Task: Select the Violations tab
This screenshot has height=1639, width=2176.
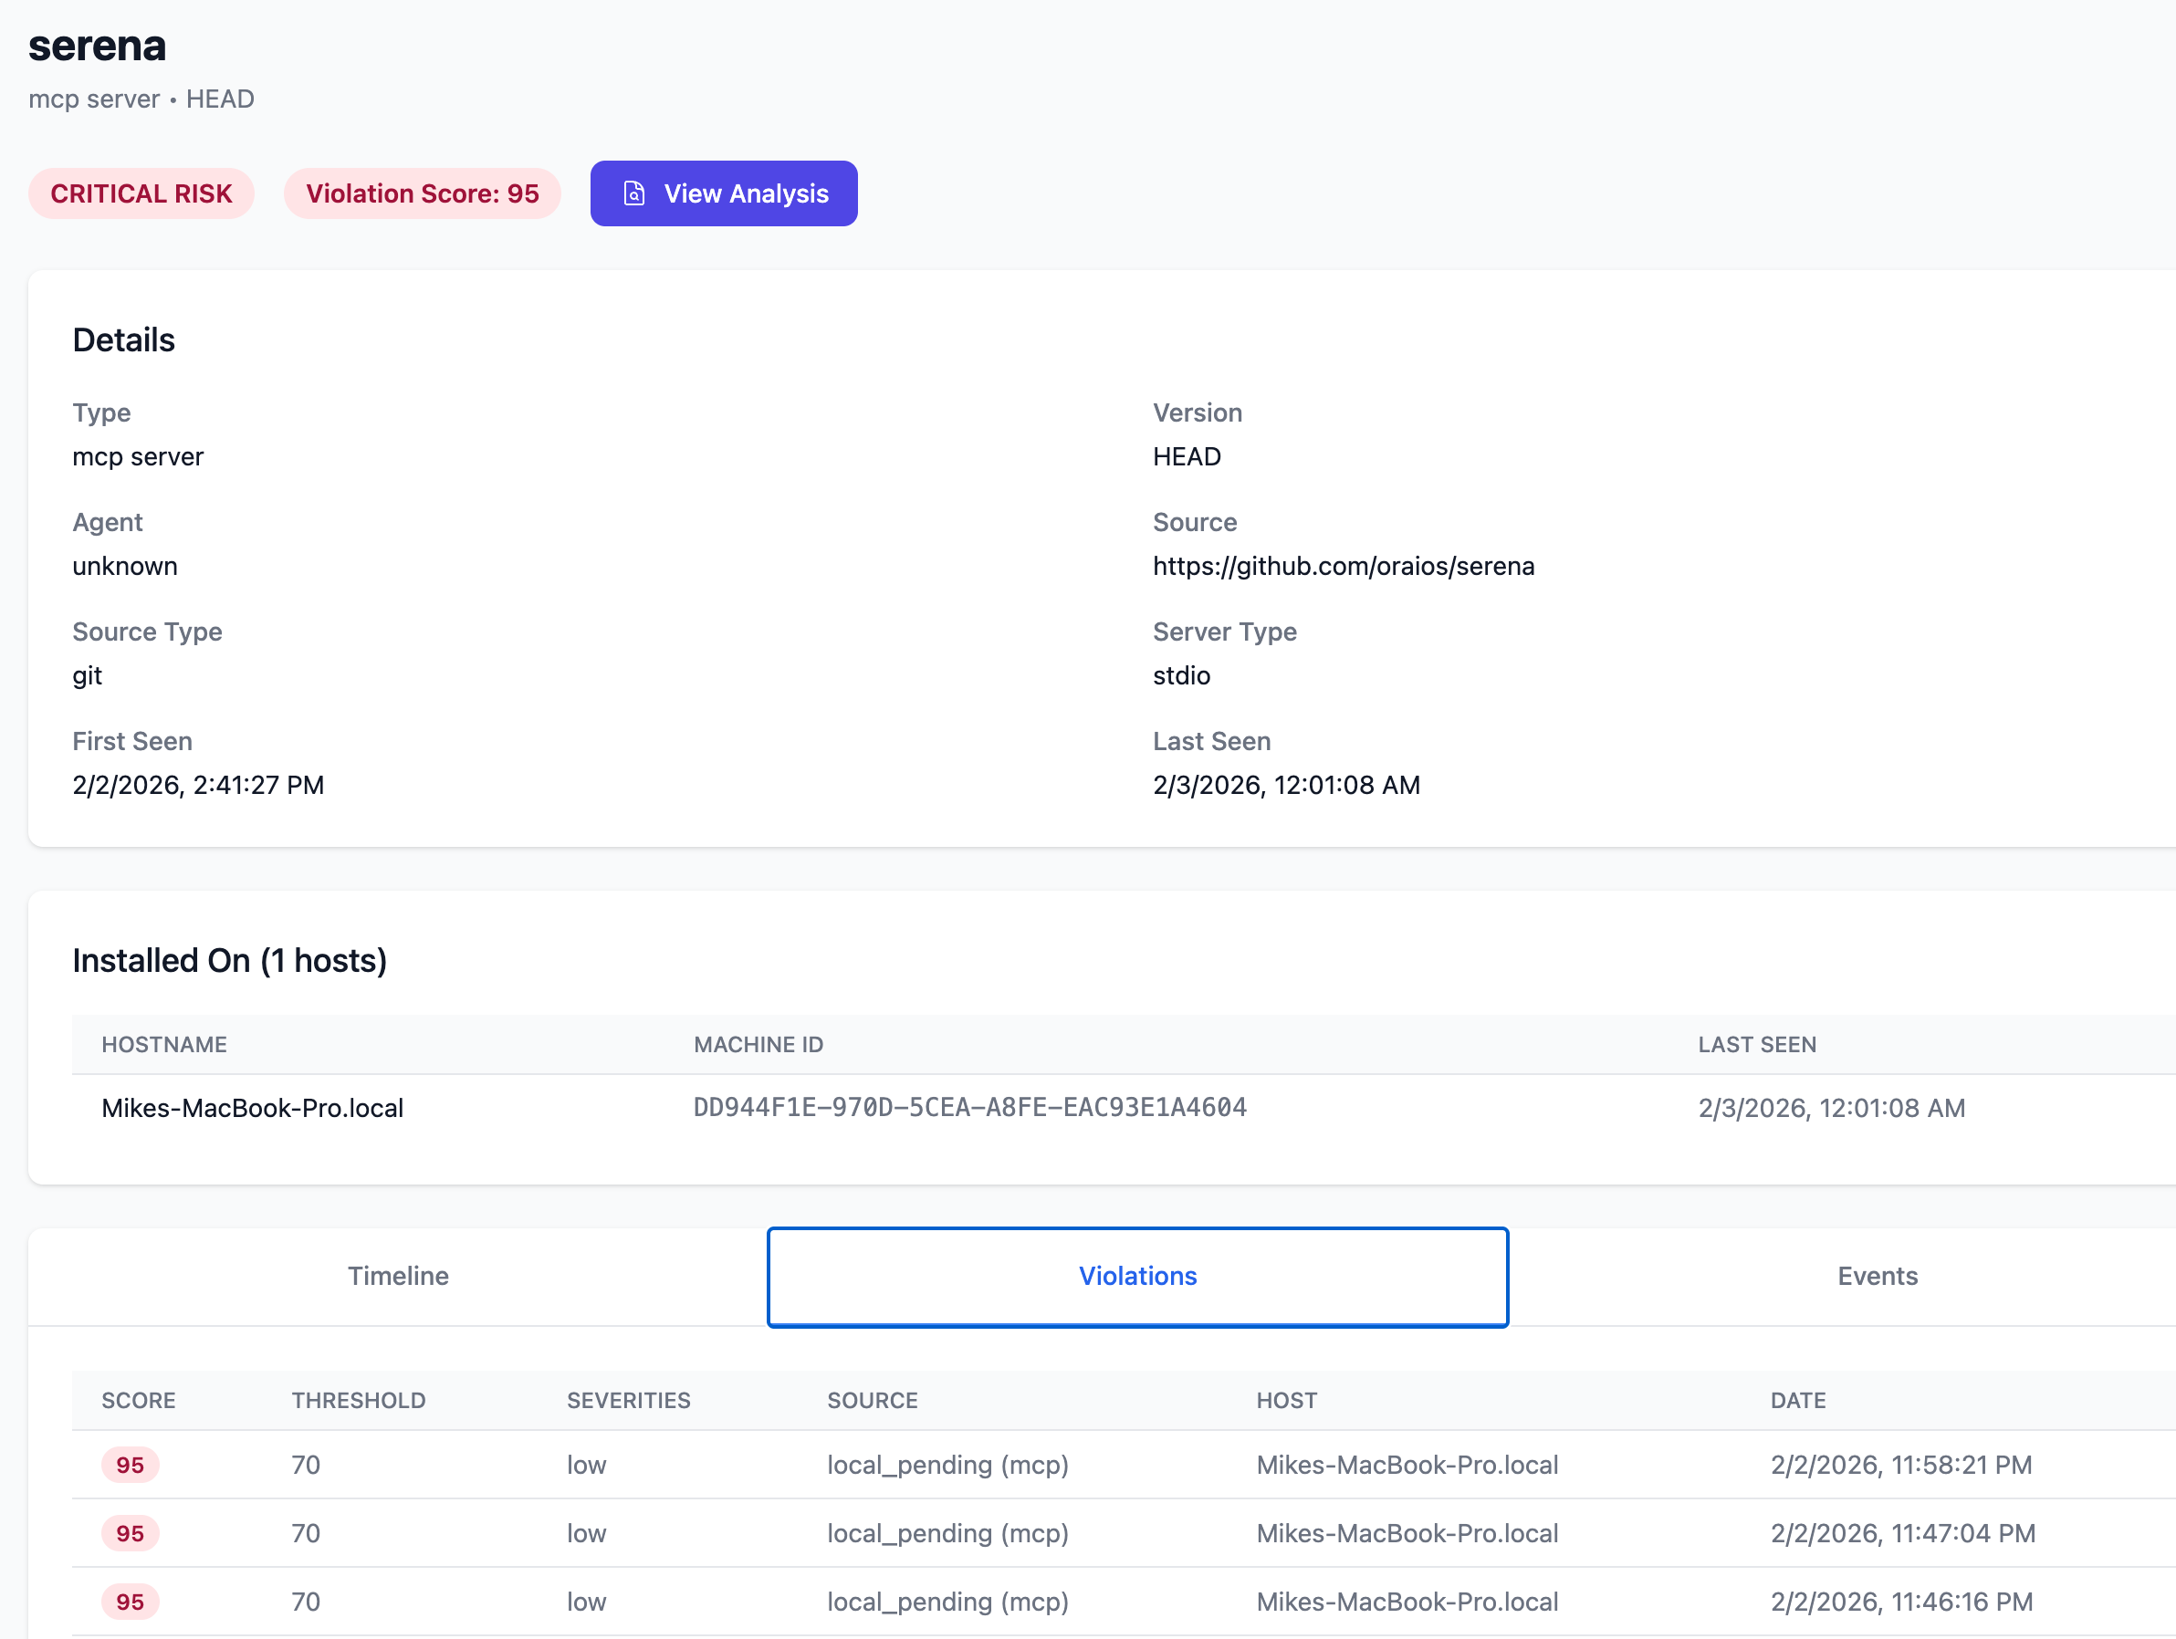Action: (1136, 1276)
